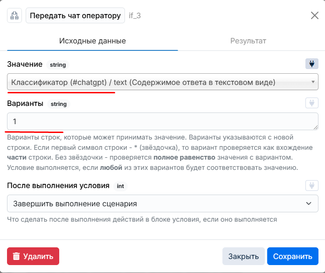Click the Значение dropdown arrow
This screenshot has height=273, width=325.
click(x=313, y=82)
